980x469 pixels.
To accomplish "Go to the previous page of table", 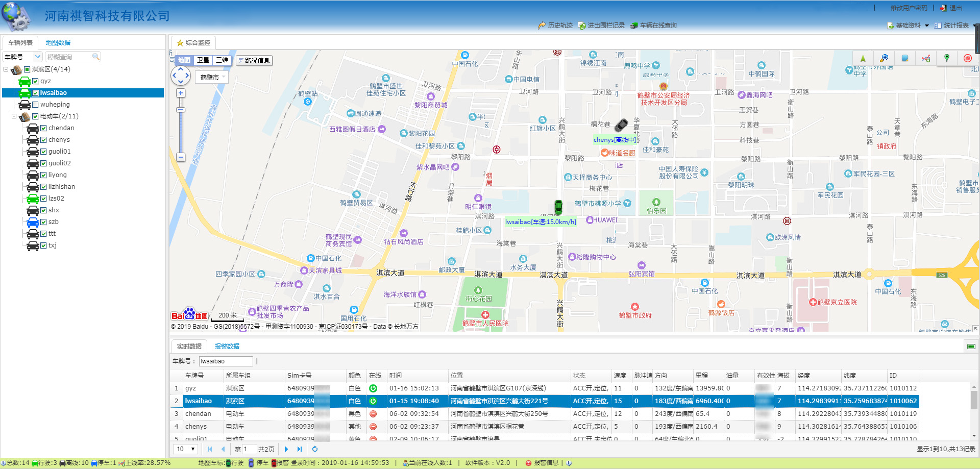I will coord(223,449).
